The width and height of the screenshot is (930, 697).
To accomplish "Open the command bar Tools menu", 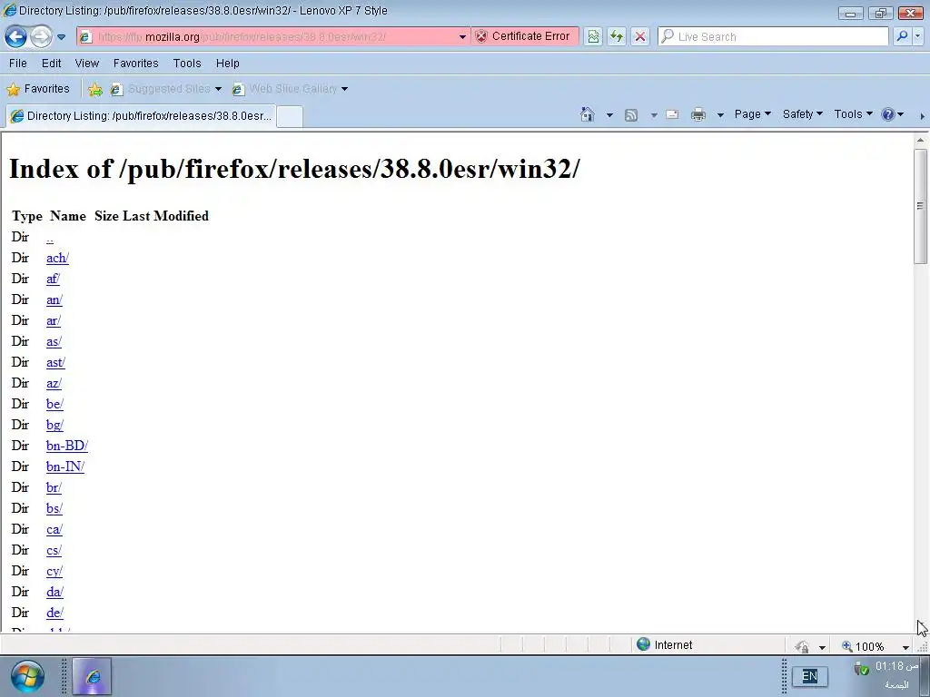I will point(853,113).
